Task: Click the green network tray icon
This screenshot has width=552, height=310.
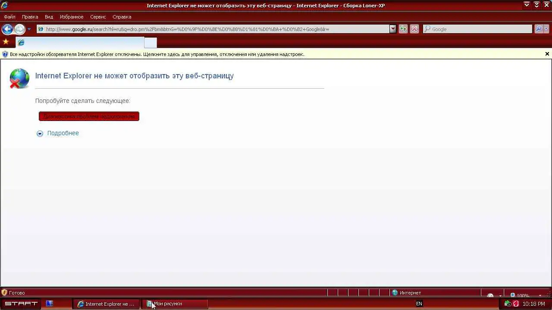Action: [508, 304]
